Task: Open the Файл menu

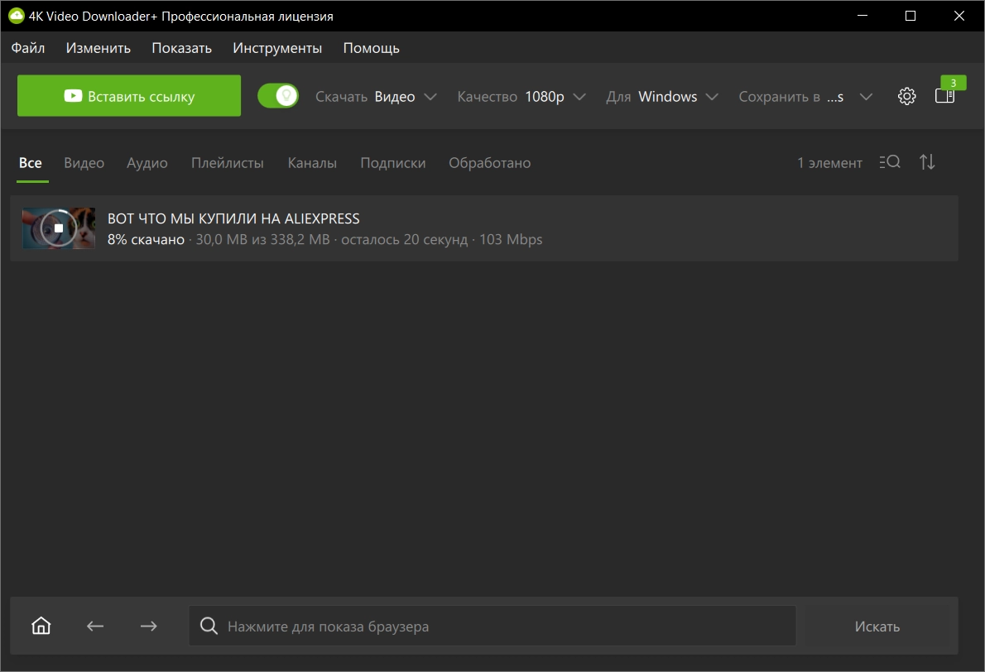Action: point(28,48)
